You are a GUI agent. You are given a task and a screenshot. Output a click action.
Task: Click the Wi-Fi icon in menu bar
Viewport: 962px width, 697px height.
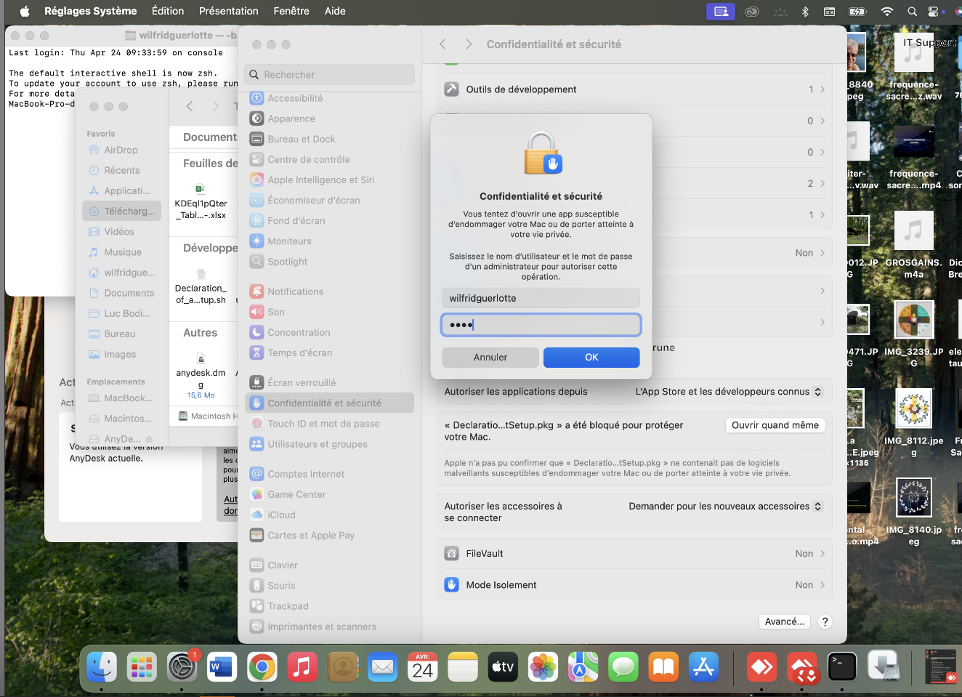(886, 11)
